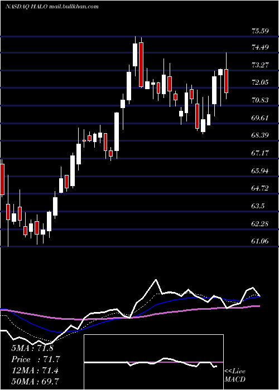Image resolution: width=279 pixels, height=390 pixels.
Task: Select the 62.28 price axis label
Action: point(260,224)
